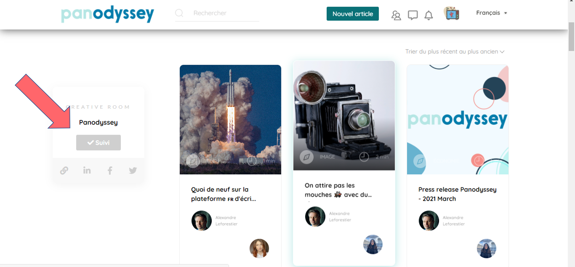
Task: Open the contacts people icon
Action: click(x=396, y=15)
